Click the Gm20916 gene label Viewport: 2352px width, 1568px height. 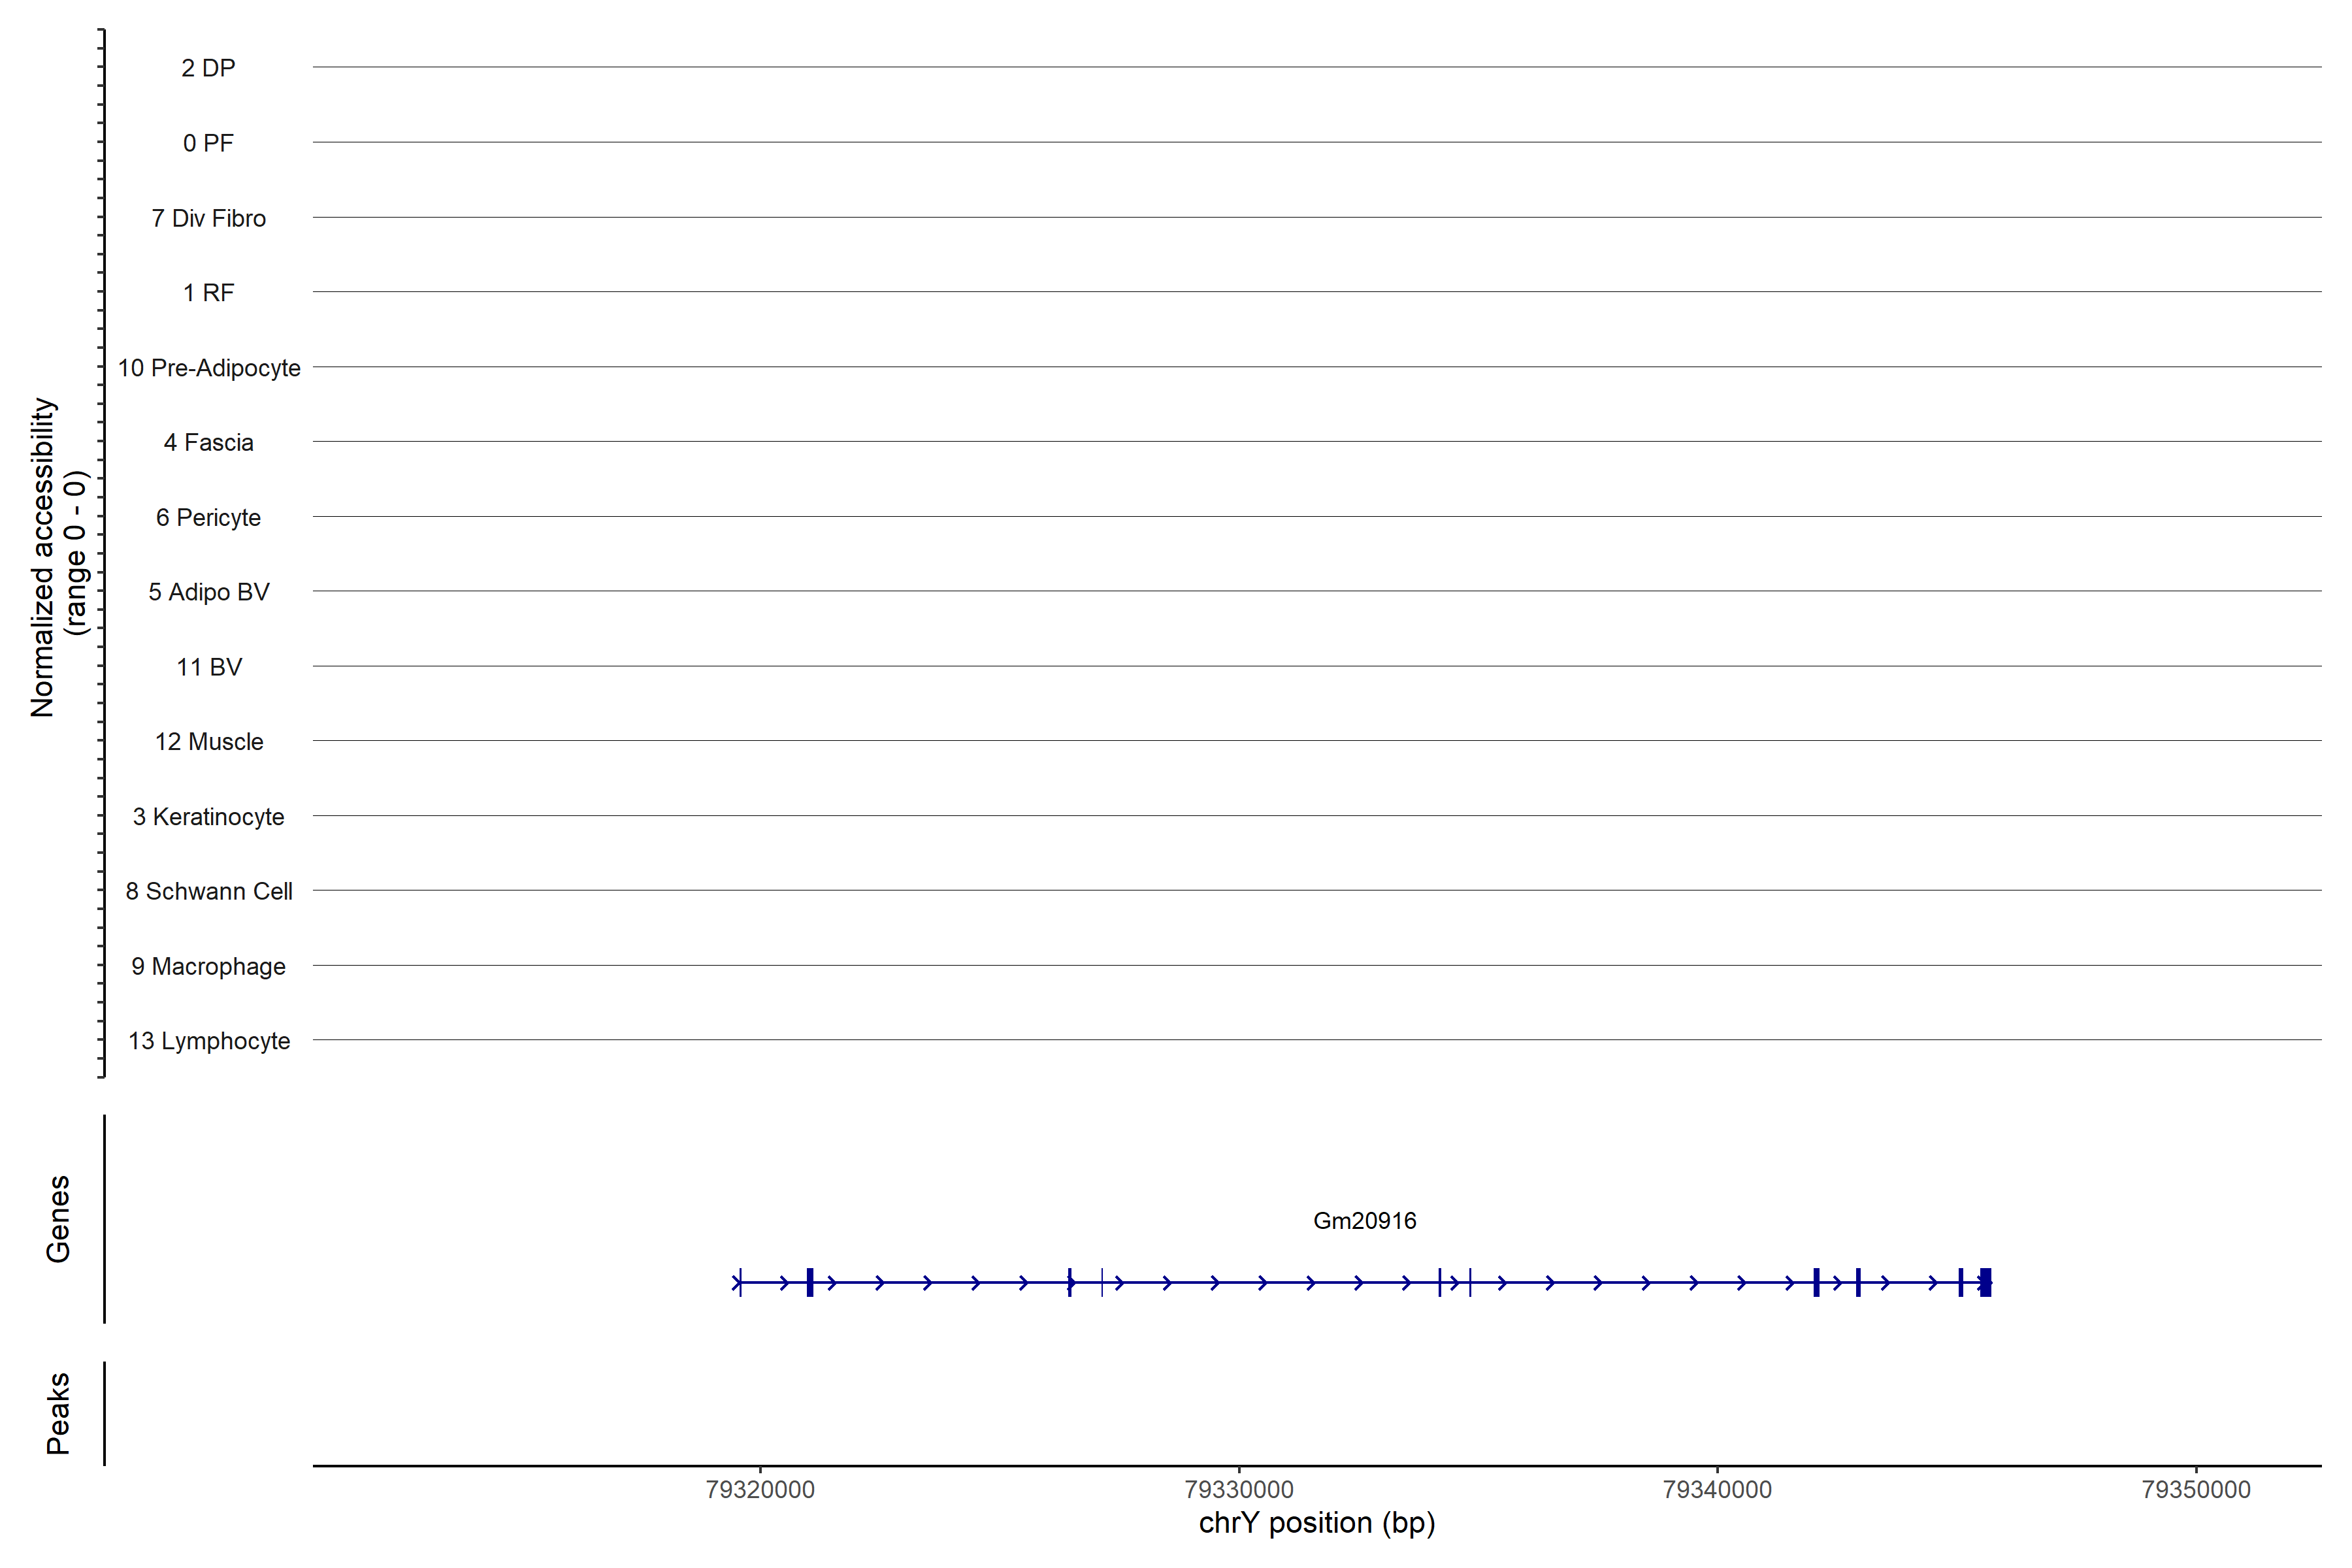[1364, 1220]
